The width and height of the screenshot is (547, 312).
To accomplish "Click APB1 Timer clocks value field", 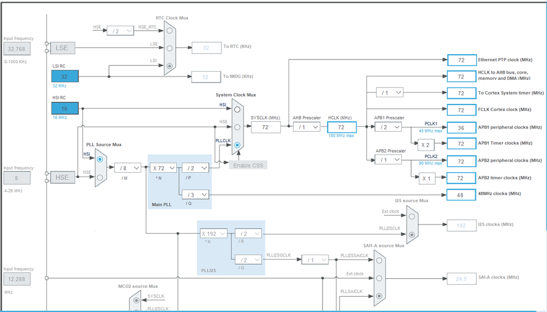I will pos(462,144).
